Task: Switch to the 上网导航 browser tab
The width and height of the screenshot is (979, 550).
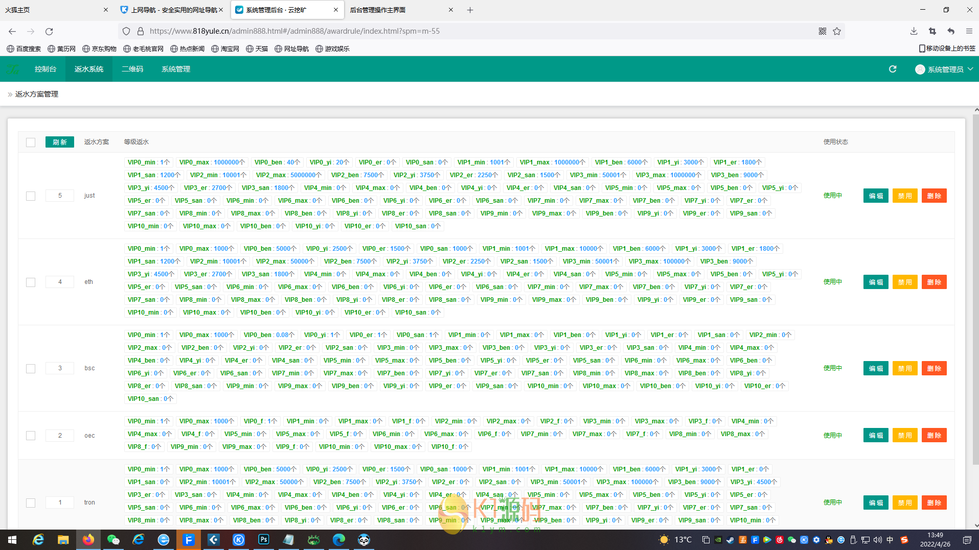Action: click(173, 10)
